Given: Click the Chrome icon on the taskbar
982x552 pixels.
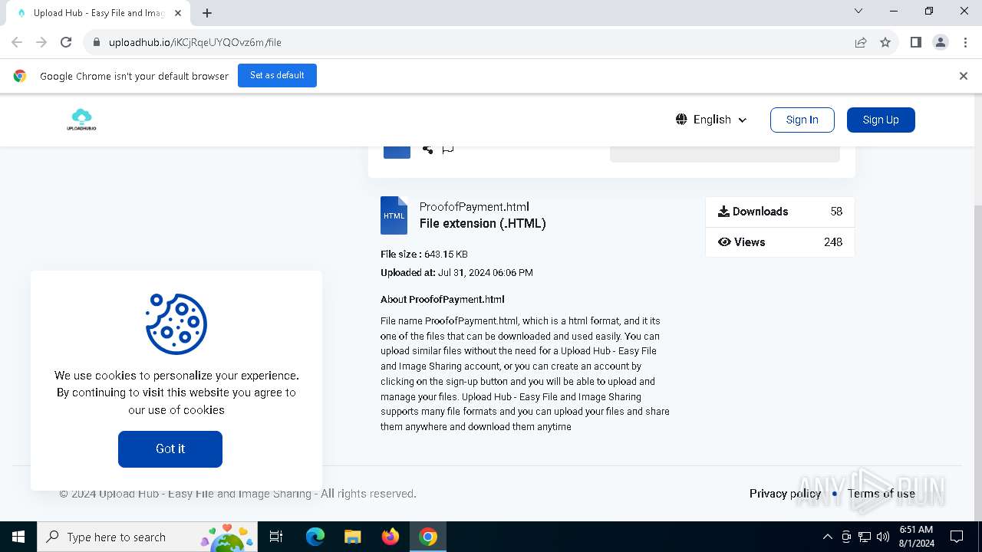Looking at the screenshot, I should click(428, 537).
